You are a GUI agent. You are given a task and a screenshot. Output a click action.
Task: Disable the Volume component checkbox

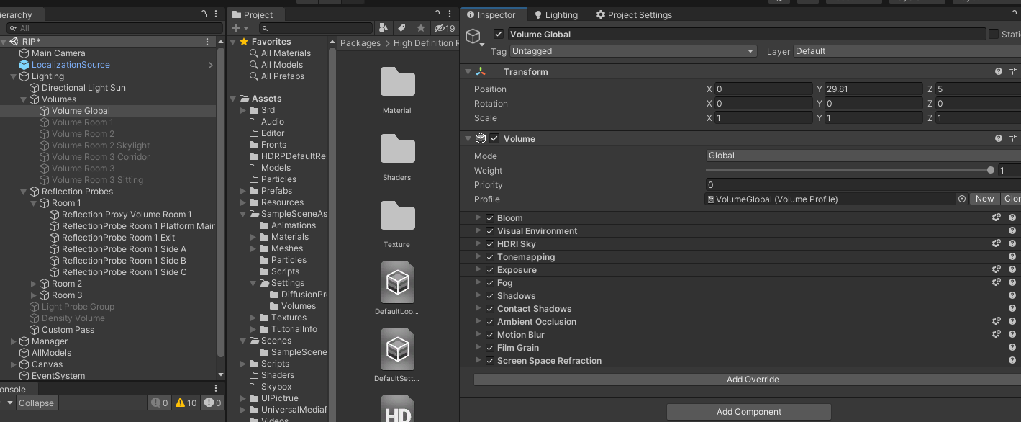pyautogui.click(x=494, y=138)
